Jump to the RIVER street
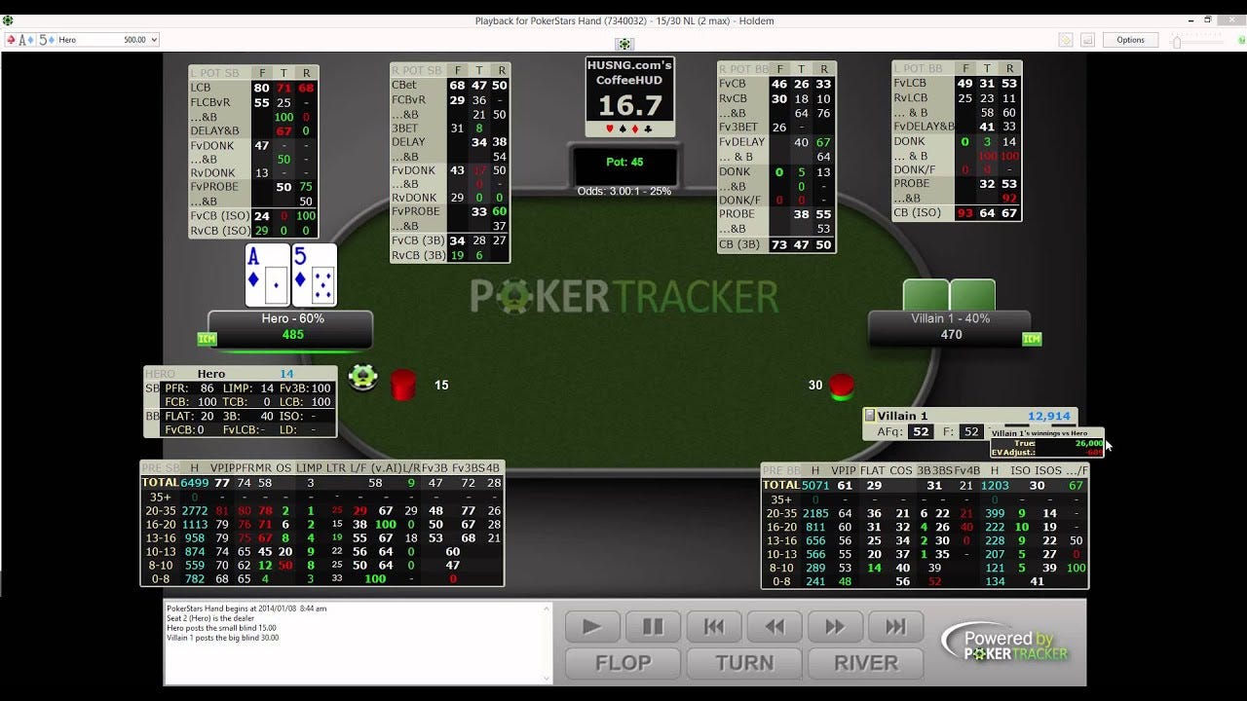This screenshot has width=1247, height=701. tap(865, 663)
